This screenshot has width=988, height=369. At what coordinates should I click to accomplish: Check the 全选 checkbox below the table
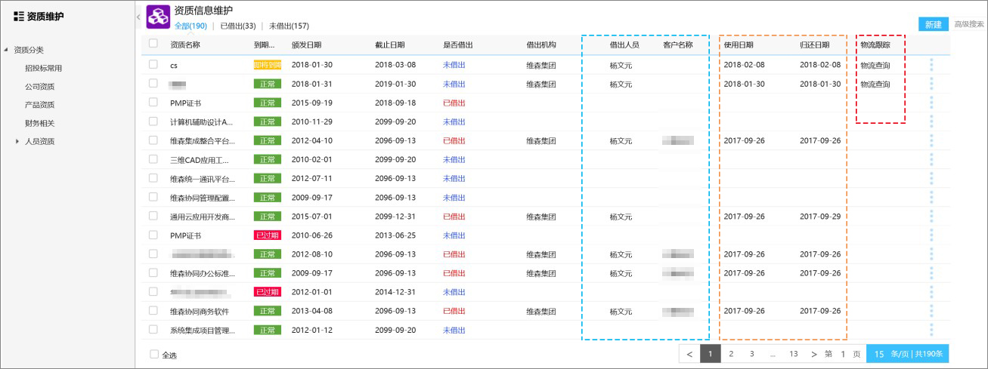pyautogui.click(x=155, y=355)
